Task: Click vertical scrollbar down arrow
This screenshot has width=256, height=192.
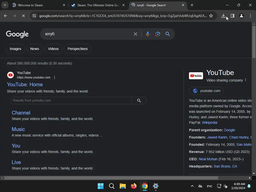Action: pos(254,173)
